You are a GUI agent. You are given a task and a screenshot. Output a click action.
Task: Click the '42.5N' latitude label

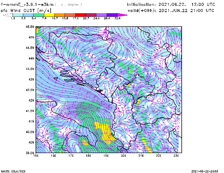[30, 90]
